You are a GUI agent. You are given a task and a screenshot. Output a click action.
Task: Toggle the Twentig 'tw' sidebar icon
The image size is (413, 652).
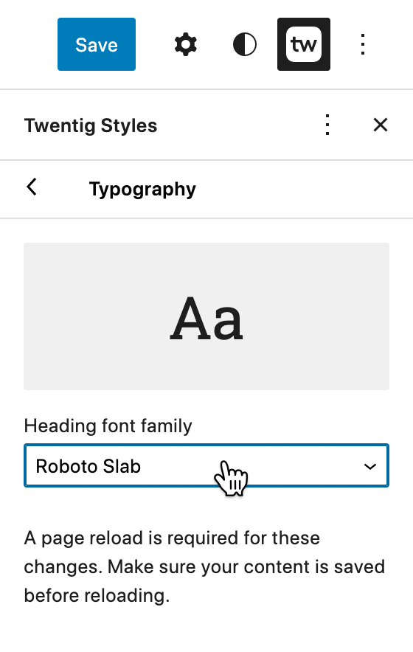pyautogui.click(x=304, y=44)
